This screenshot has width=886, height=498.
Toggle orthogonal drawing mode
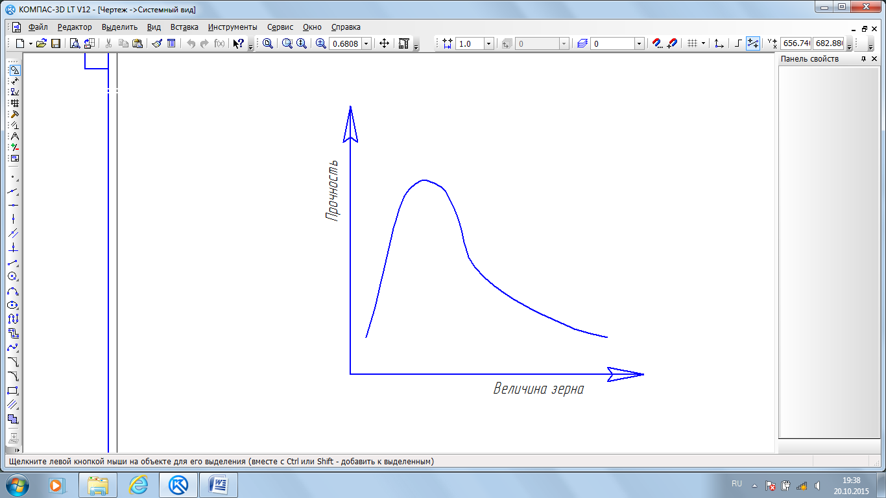tap(739, 43)
